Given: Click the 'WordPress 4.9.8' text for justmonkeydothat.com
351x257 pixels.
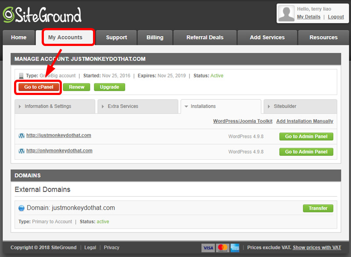Looking at the screenshot, I should pos(246,137).
